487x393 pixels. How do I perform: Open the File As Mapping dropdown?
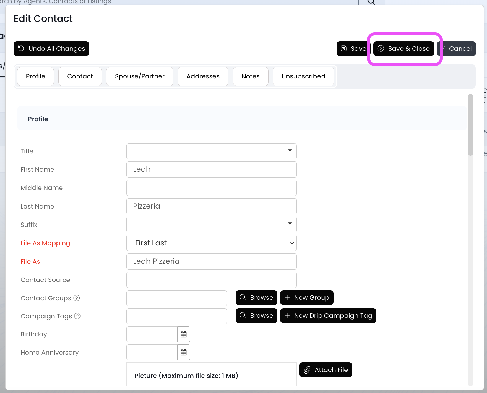pos(211,243)
